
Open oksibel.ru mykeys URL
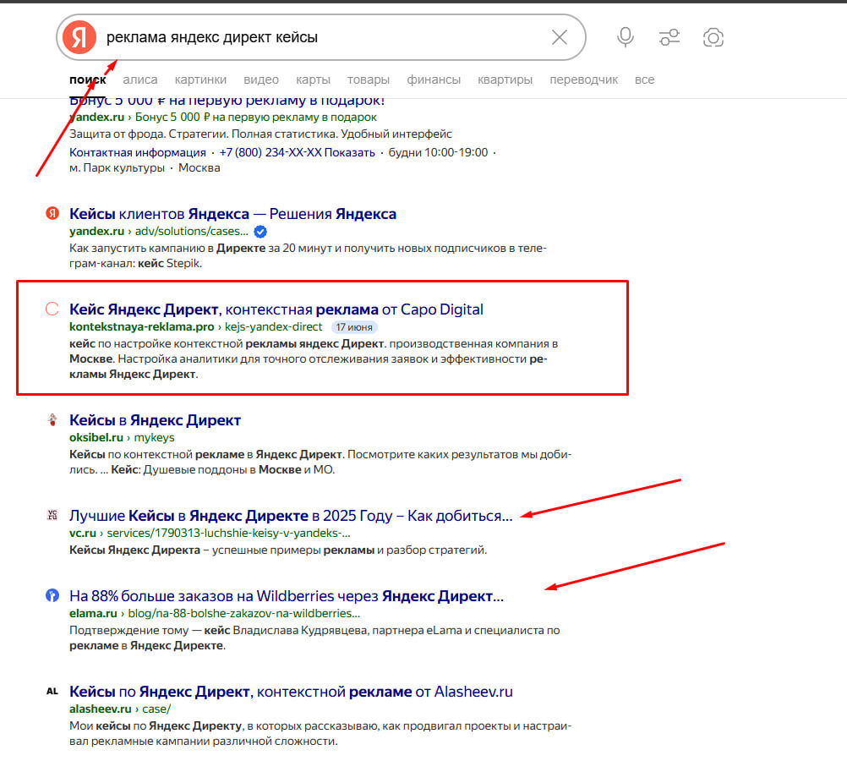[x=122, y=437]
